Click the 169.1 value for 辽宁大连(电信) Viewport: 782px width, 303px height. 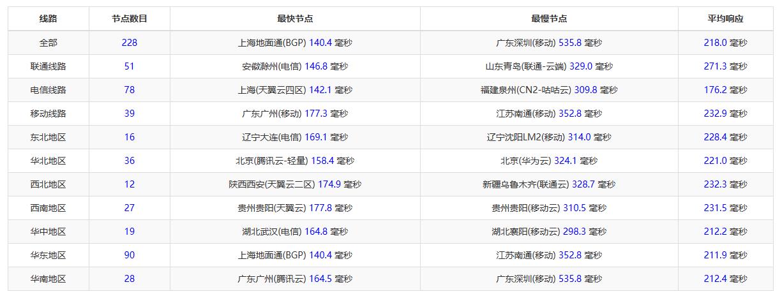(317, 137)
